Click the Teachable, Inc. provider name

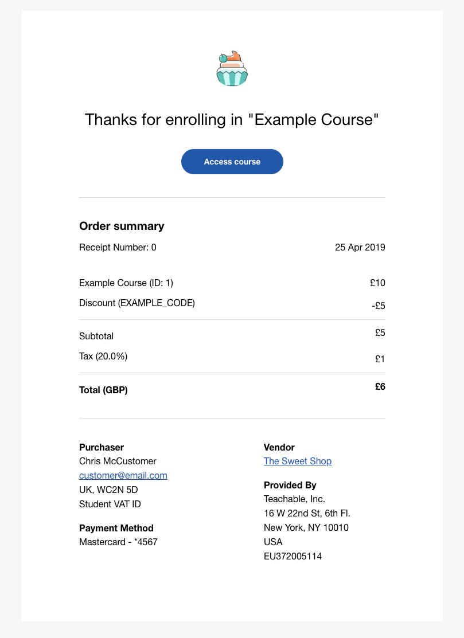pos(294,499)
